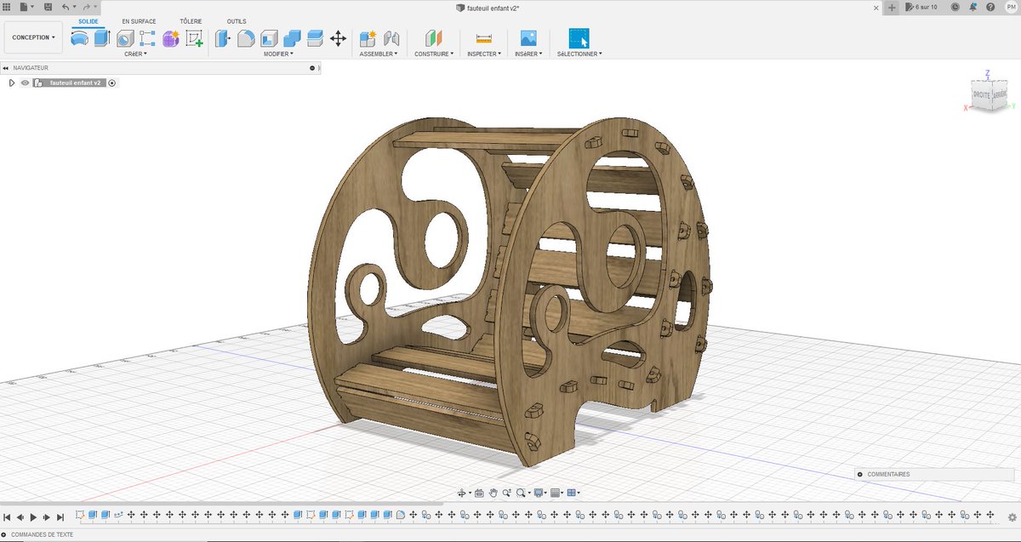This screenshot has width=1021, height=542.
Task: Open viewports layout dropdown in navigation bar
Action: click(x=573, y=493)
